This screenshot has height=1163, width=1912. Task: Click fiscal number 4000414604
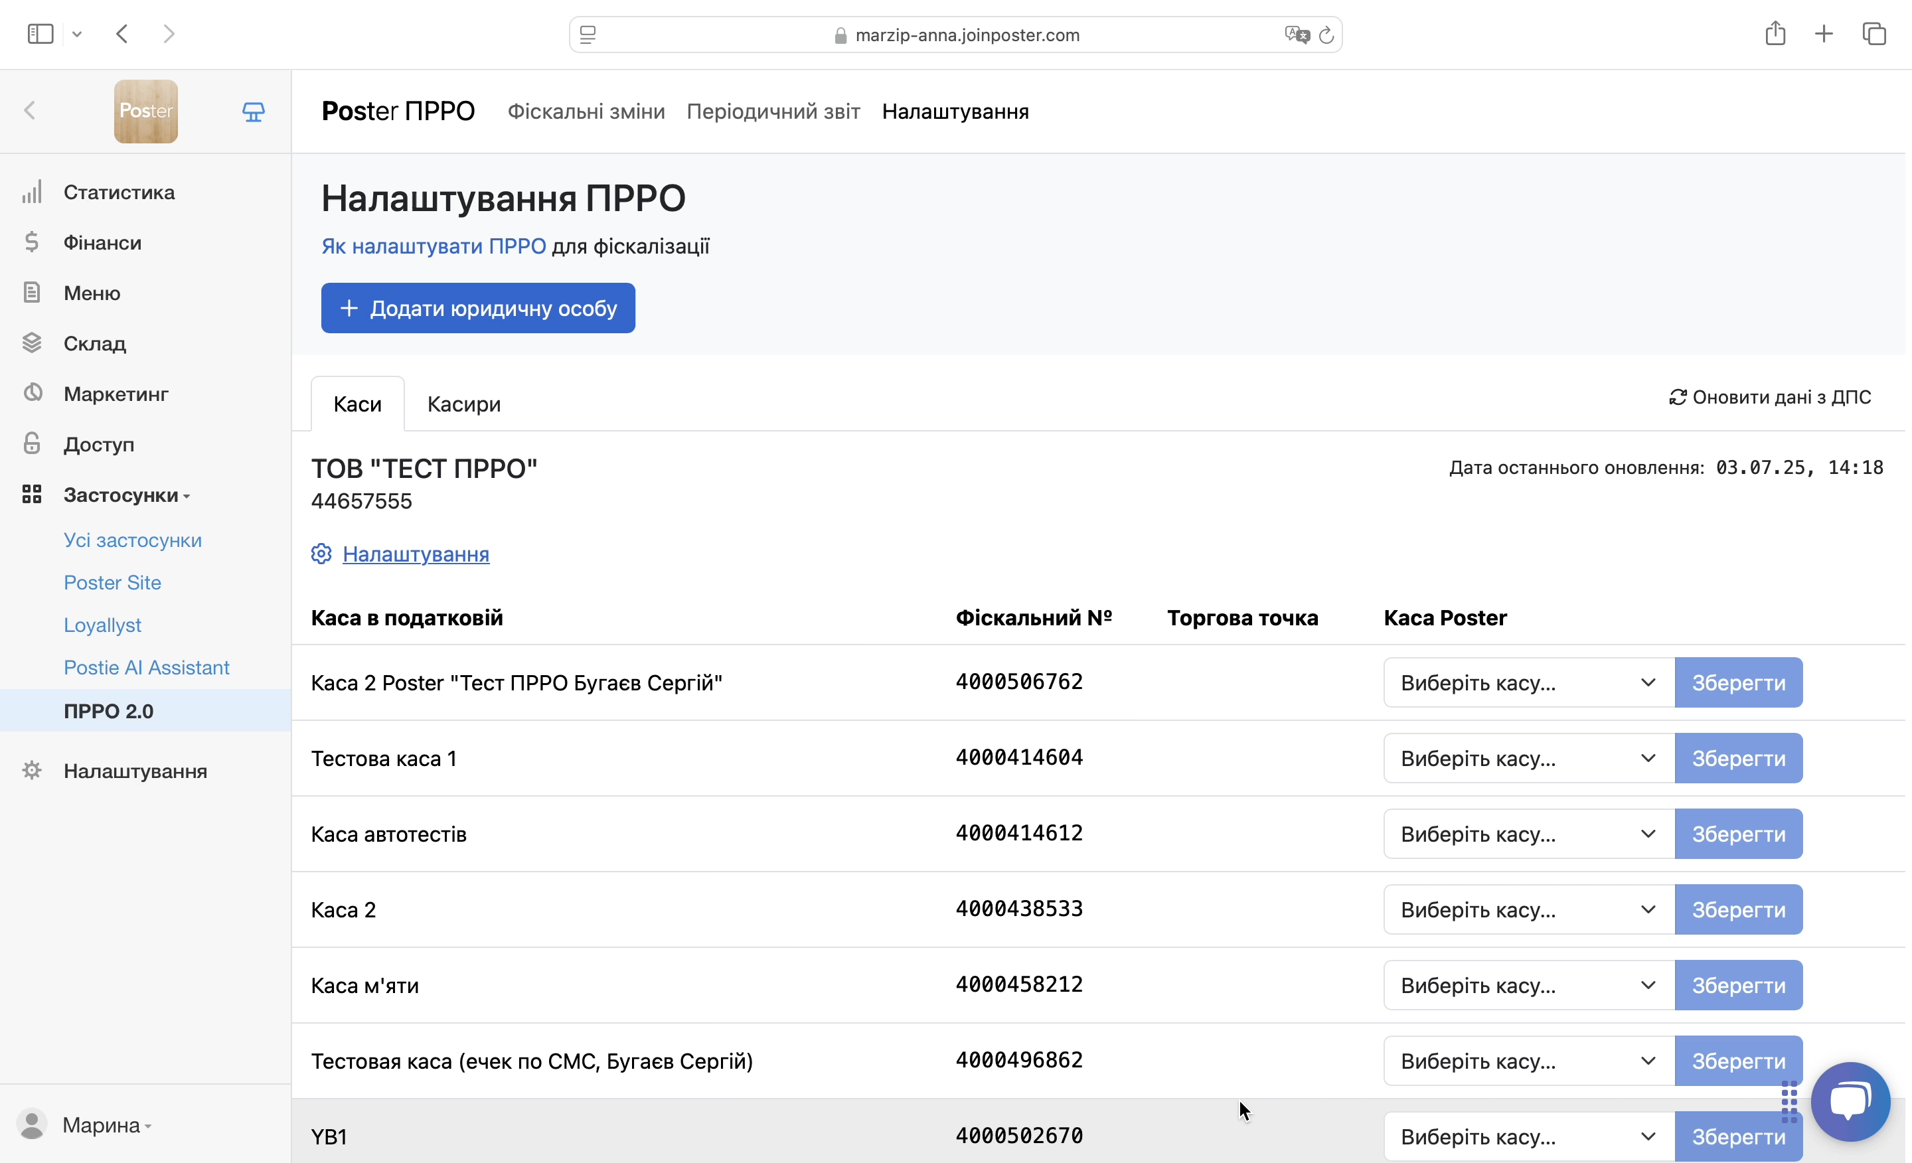pyautogui.click(x=1019, y=757)
